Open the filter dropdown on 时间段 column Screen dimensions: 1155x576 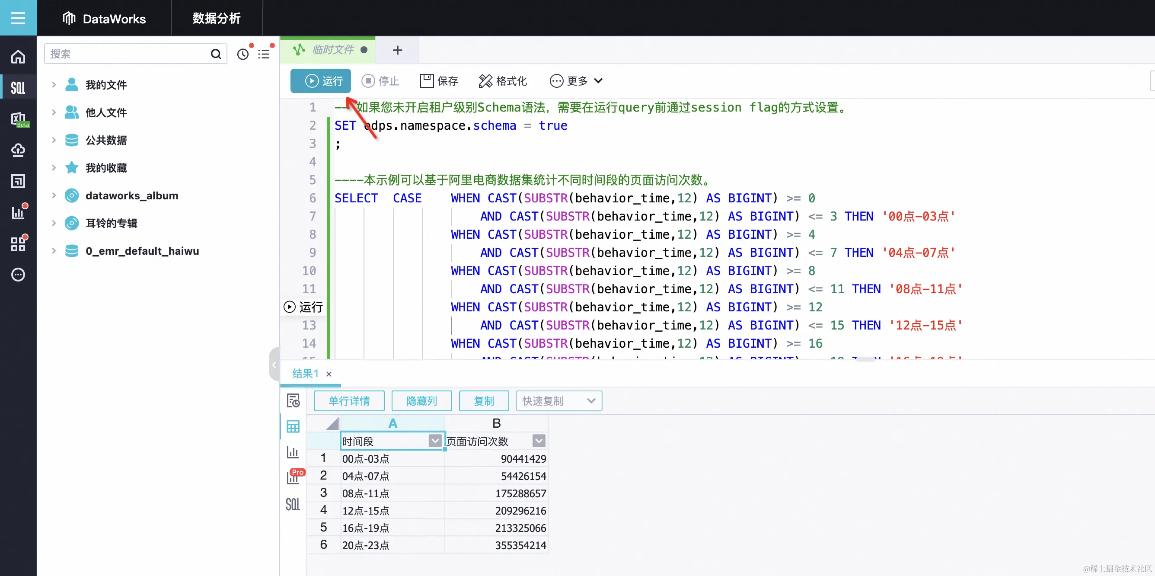[x=434, y=441]
